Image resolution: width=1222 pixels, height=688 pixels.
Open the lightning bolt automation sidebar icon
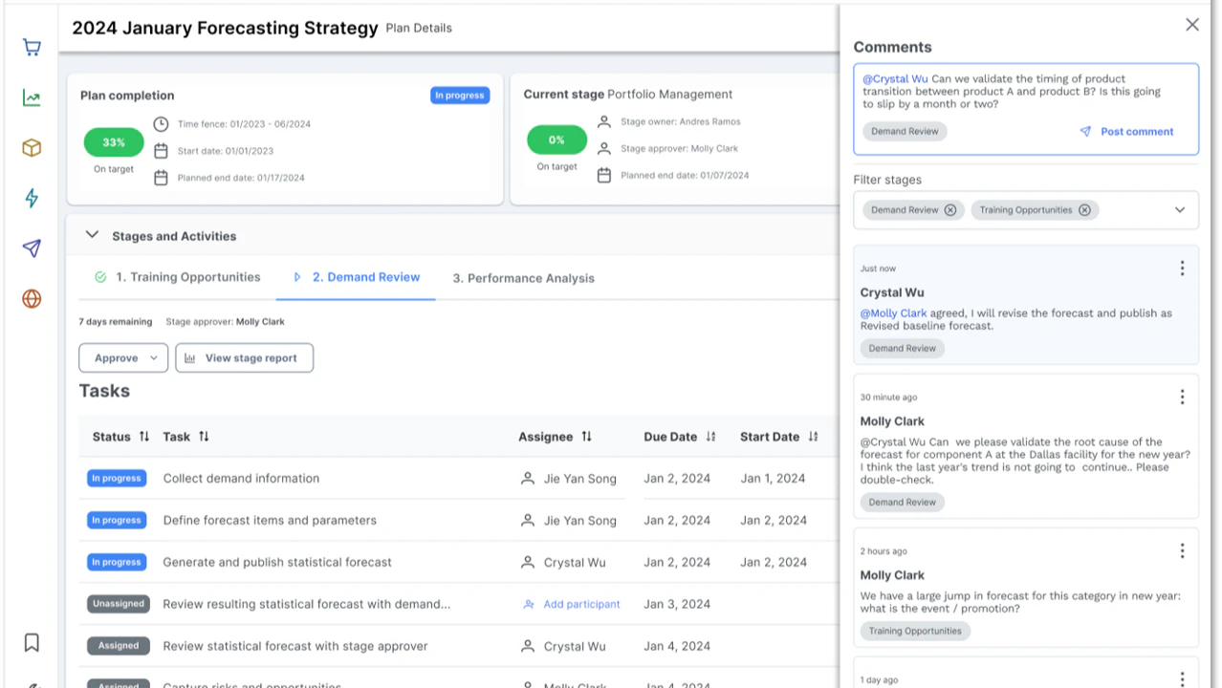point(32,198)
